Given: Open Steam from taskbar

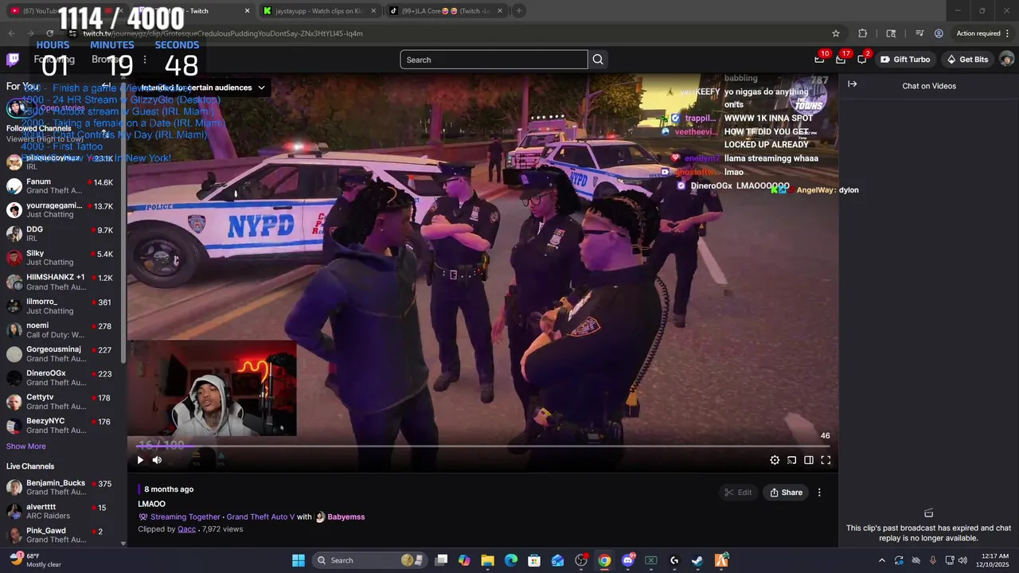Looking at the screenshot, I should (697, 560).
